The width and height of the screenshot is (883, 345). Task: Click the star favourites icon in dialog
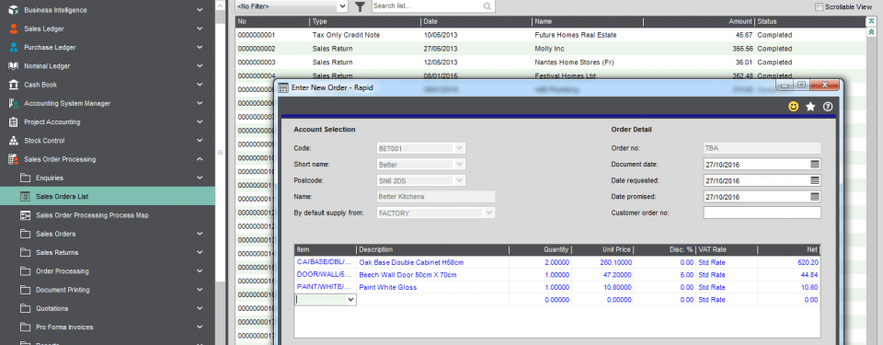pyautogui.click(x=810, y=106)
